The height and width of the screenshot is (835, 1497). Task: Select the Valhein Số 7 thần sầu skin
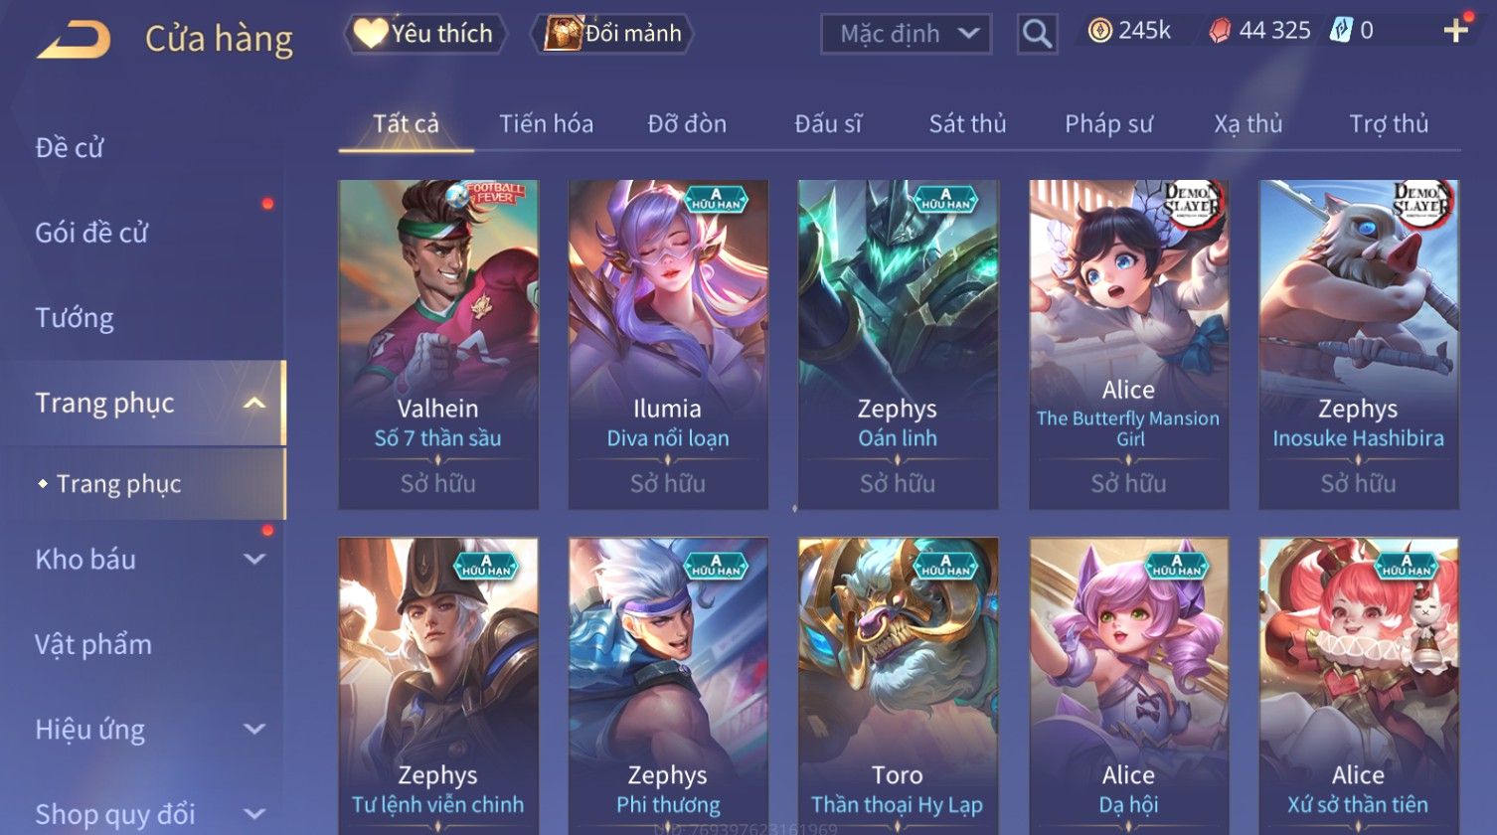pos(438,344)
